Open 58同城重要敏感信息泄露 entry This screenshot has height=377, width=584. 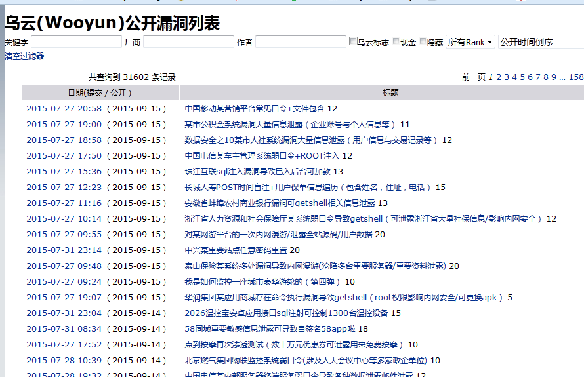pos(270,329)
